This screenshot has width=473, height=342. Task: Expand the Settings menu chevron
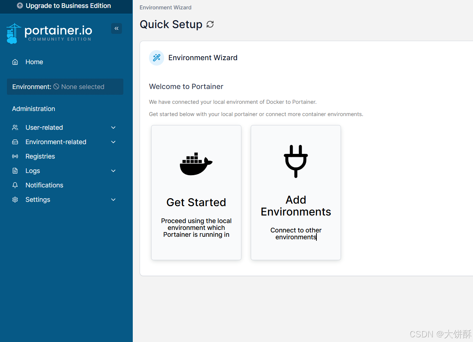point(113,200)
